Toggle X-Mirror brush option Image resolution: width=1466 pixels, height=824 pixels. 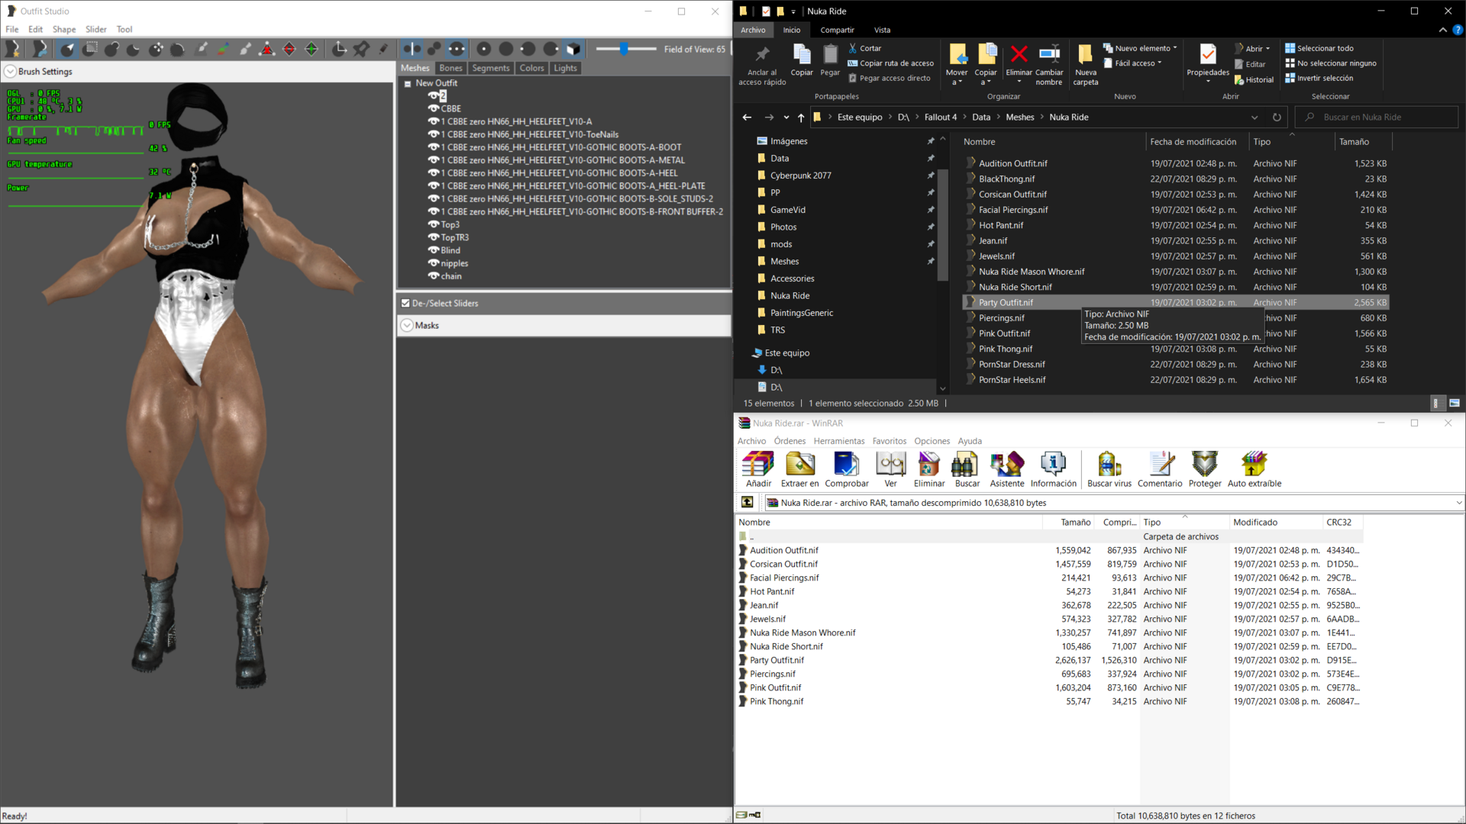pos(412,49)
